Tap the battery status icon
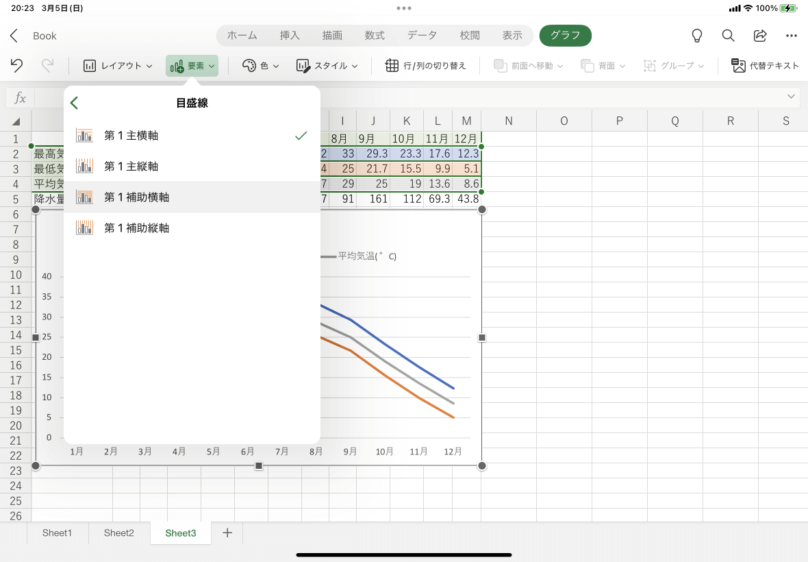The width and height of the screenshot is (808, 562). (x=788, y=8)
